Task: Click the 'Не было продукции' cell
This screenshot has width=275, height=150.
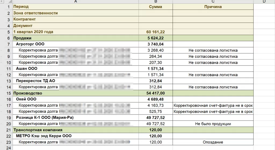Action: (213, 124)
